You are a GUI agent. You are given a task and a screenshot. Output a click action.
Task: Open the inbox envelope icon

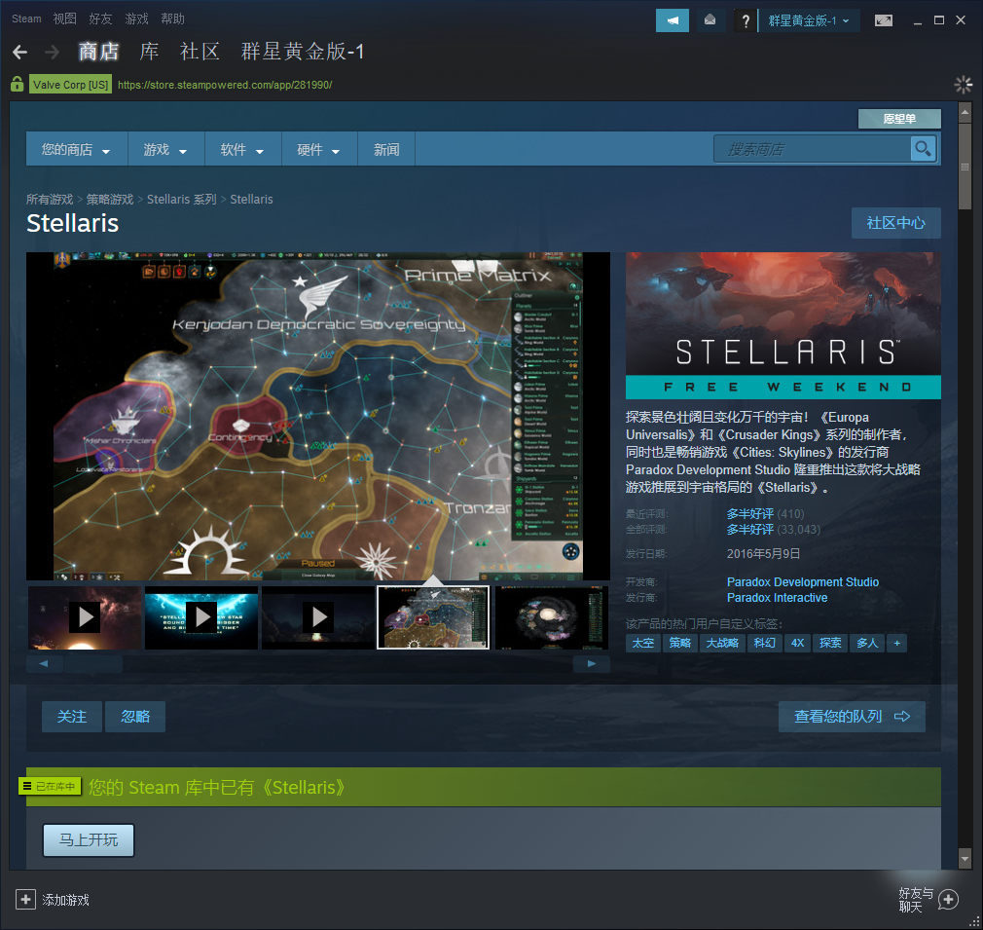click(x=710, y=20)
